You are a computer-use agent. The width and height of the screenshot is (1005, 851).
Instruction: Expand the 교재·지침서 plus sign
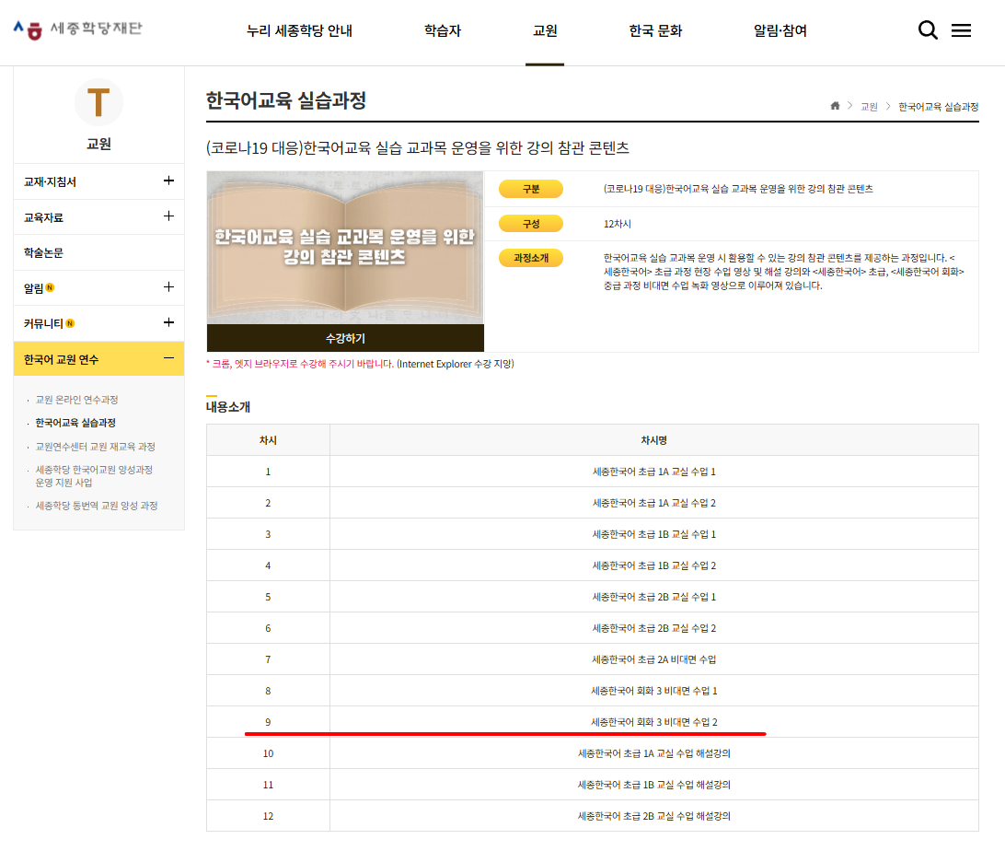[x=168, y=181]
